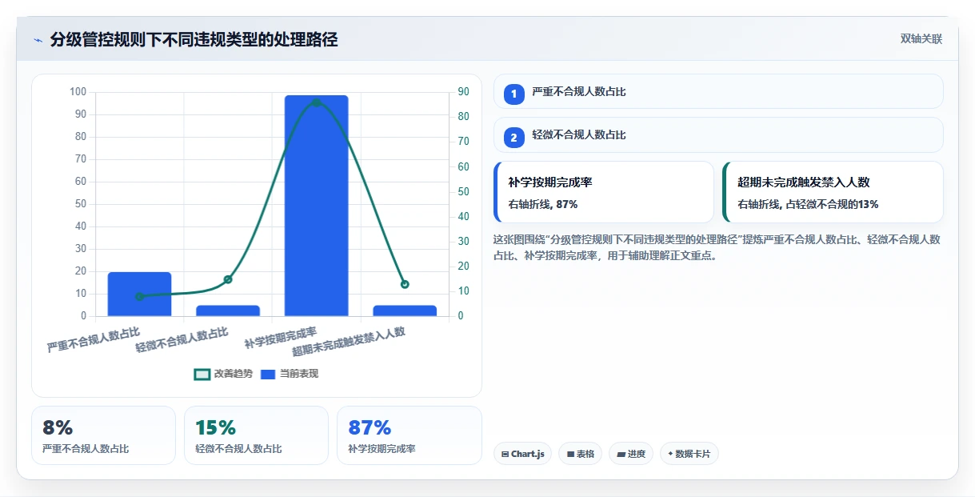Viewport: 975px width, 497px height.
Task: Click the 数据卡片 tag
Action: [689, 454]
